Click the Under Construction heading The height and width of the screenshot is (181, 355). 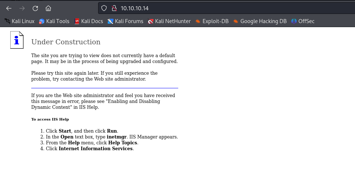(66, 42)
